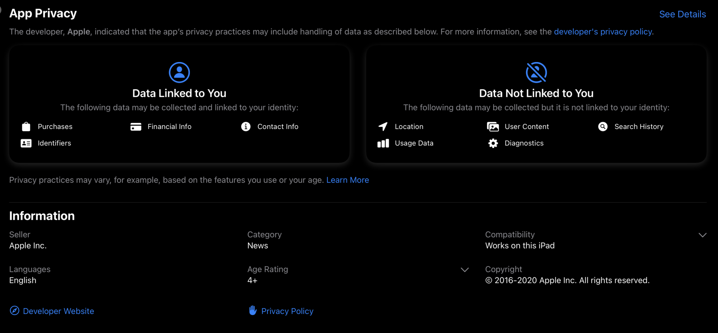Click Learn More about privacy practices
This screenshot has width=718, height=333.
point(348,180)
